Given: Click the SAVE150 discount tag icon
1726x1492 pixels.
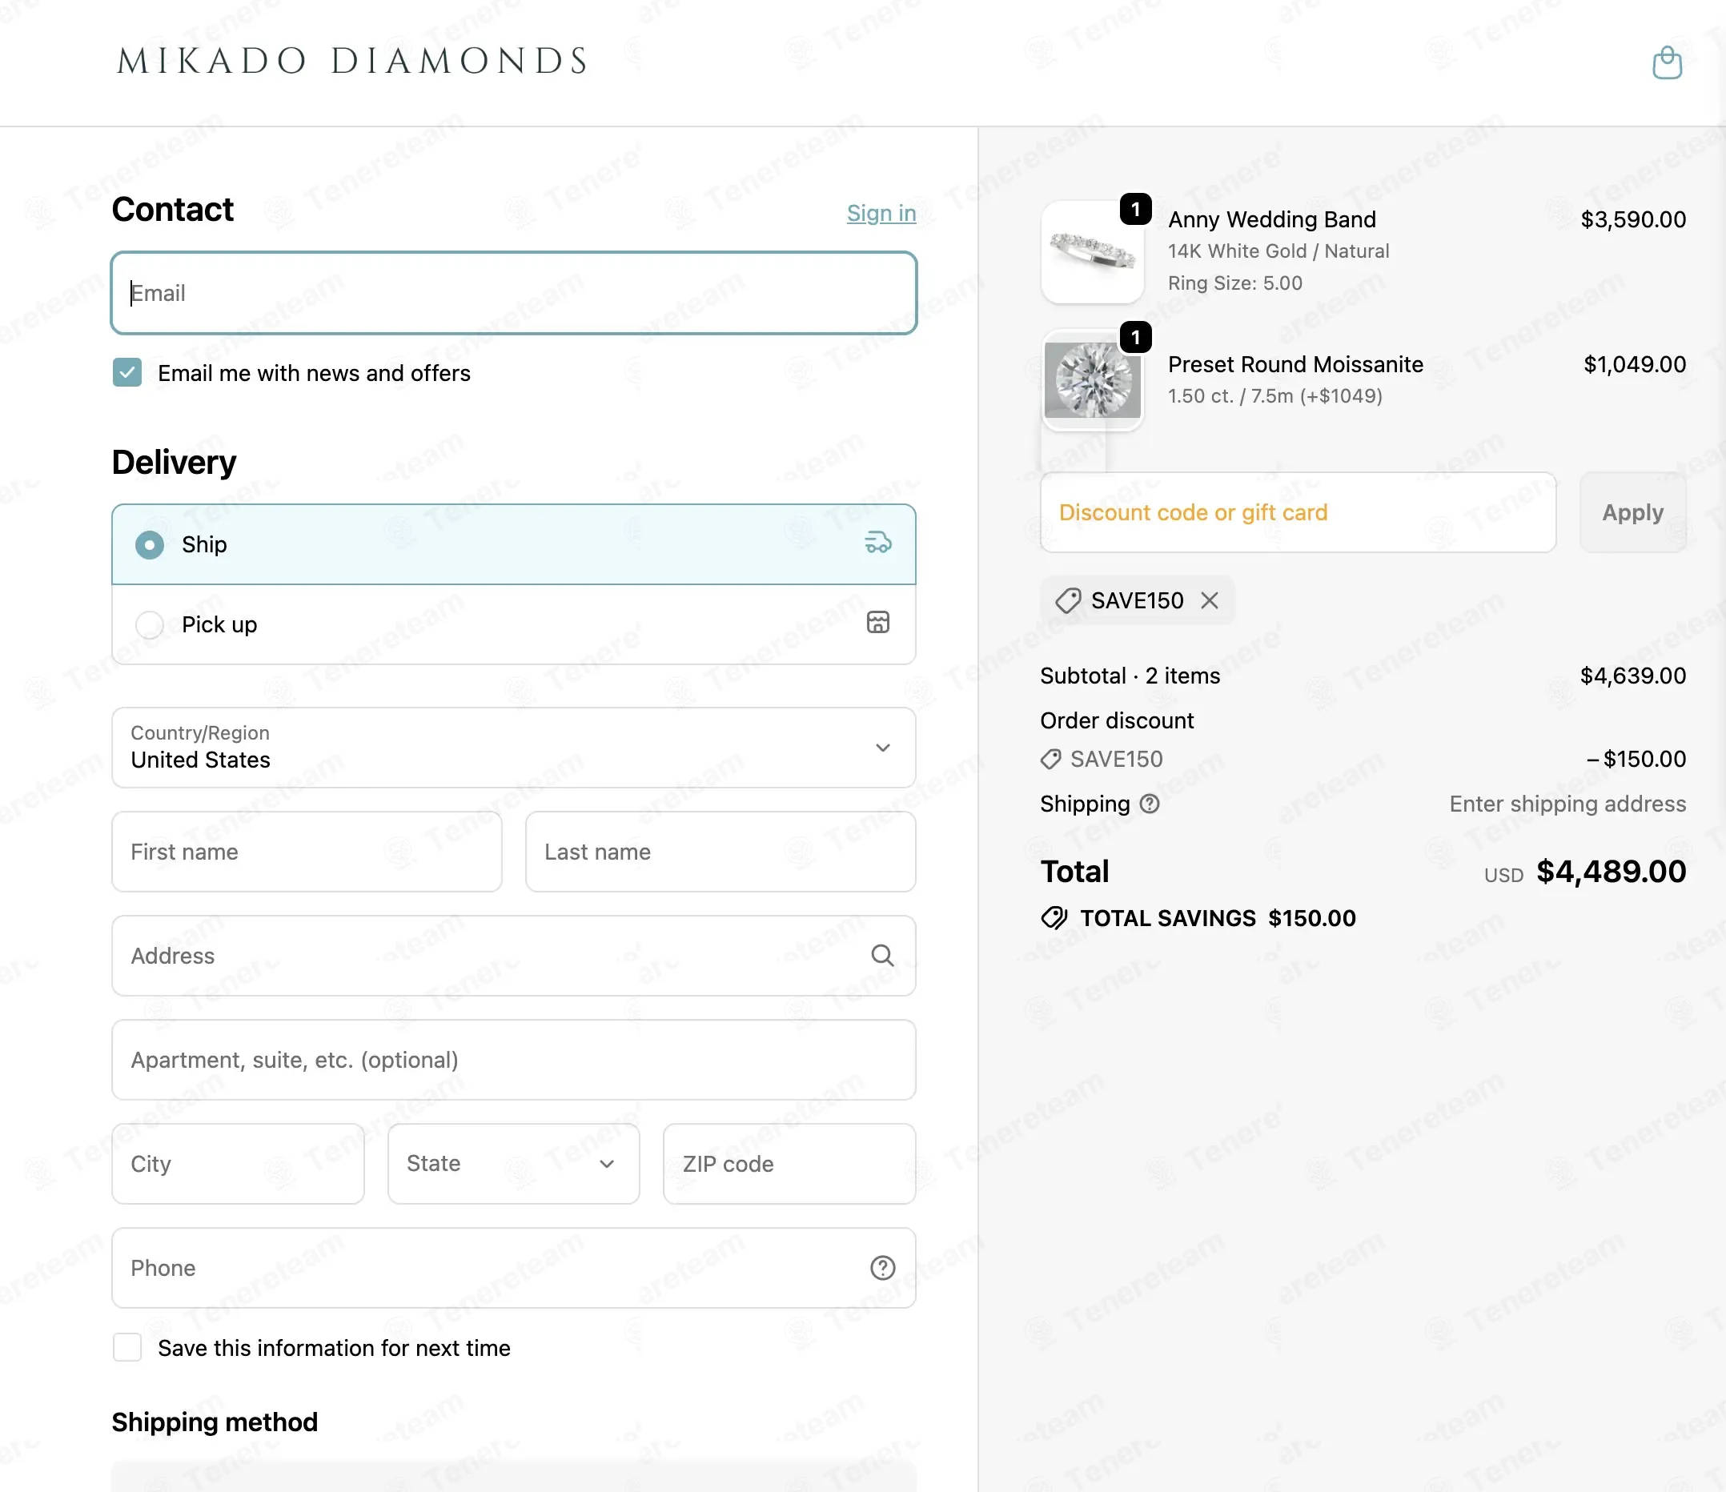Looking at the screenshot, I should click(x=1068, y=600).
